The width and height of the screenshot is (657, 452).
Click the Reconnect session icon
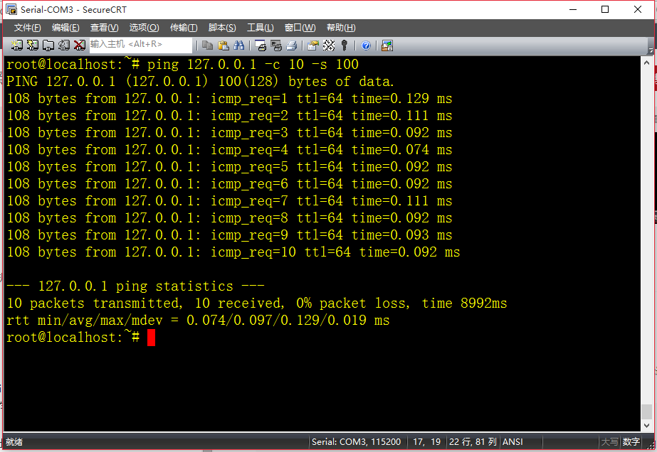(x=63, y=45)
